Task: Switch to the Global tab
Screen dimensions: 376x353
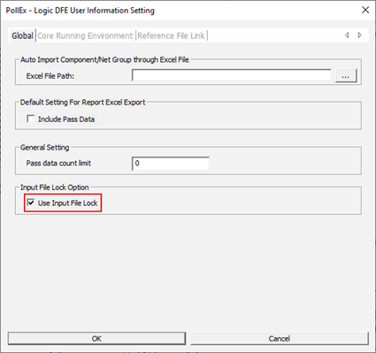Action: (22, 35)
